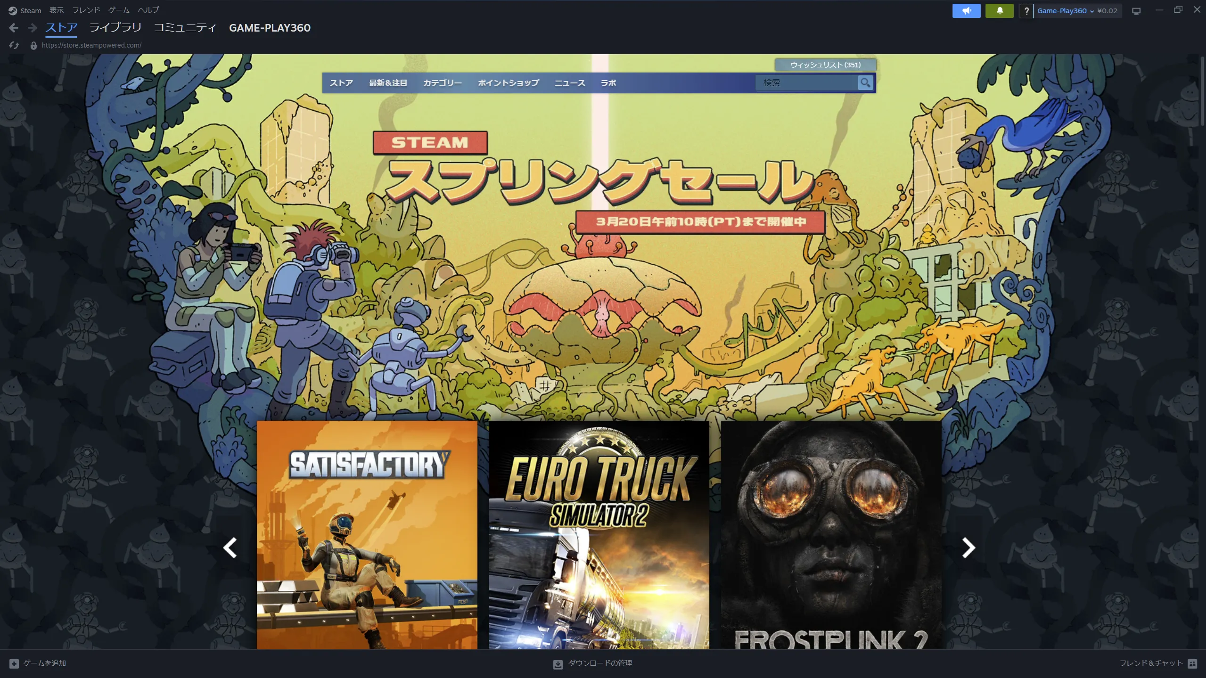Click the padlock icon in the address bar
The height and width of the screenshot is (678, 1206).
click(33, 45)
